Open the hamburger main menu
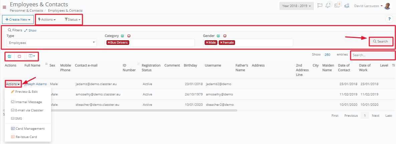396x144 pixels. tap(4, 7)
